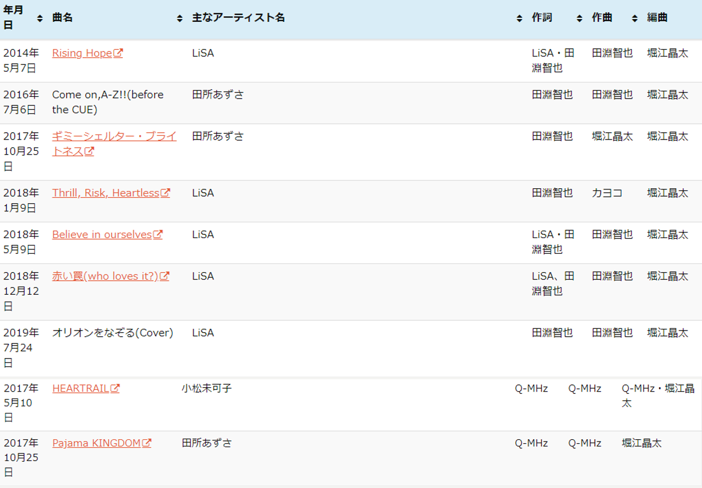Click external link icon after ギミーシェルター・ブライトネス
Screen dimensions: 702x488
click(89, 152)
